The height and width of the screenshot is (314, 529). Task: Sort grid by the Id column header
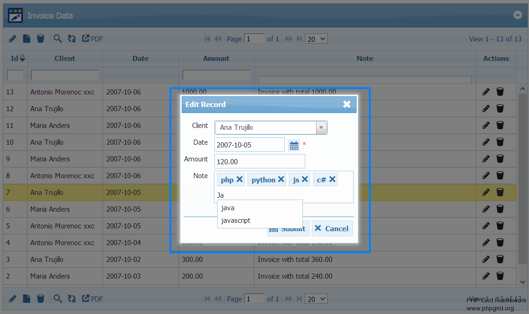[x=15, y=59]
